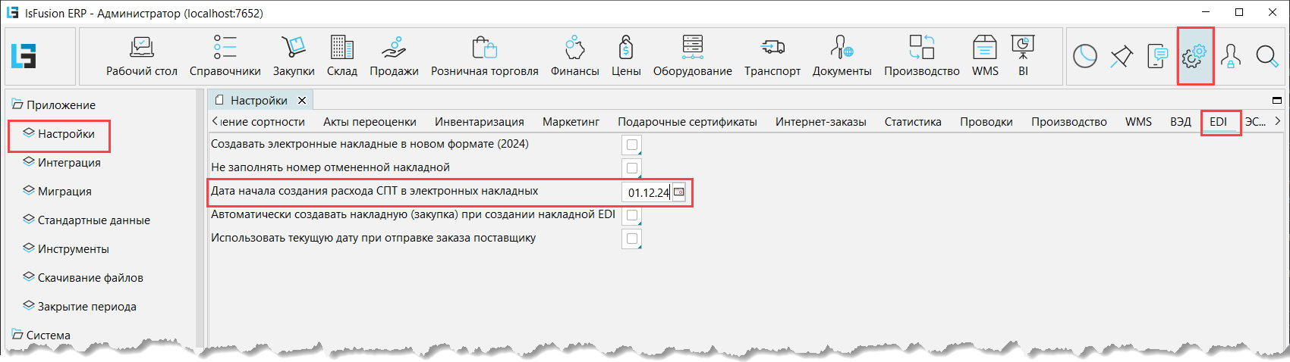
Task: Close the Настройки document tab
Action: [x=302, y=101]
